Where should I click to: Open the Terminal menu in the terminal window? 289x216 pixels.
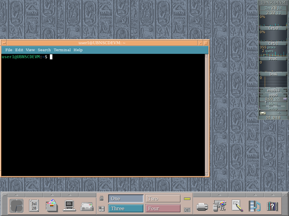pyautogui.click(x=62, y=50)
